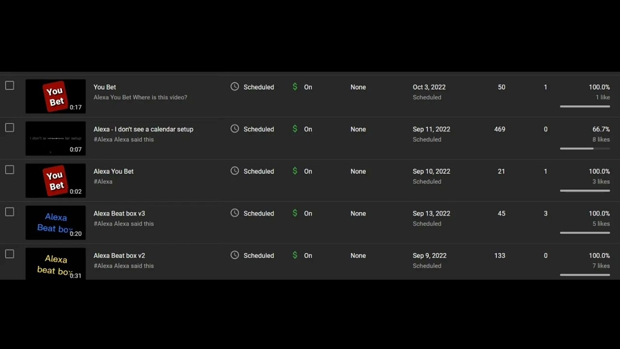
Task: Open the Alexa Beat box v2 video title
Action: click(x=119, y=255)
